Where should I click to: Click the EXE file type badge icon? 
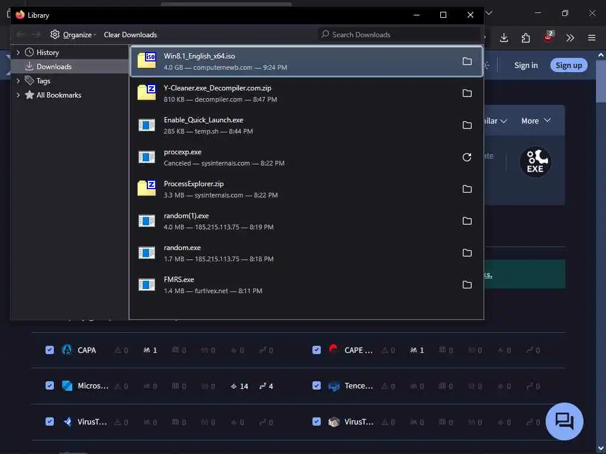(x=535, y=162)
